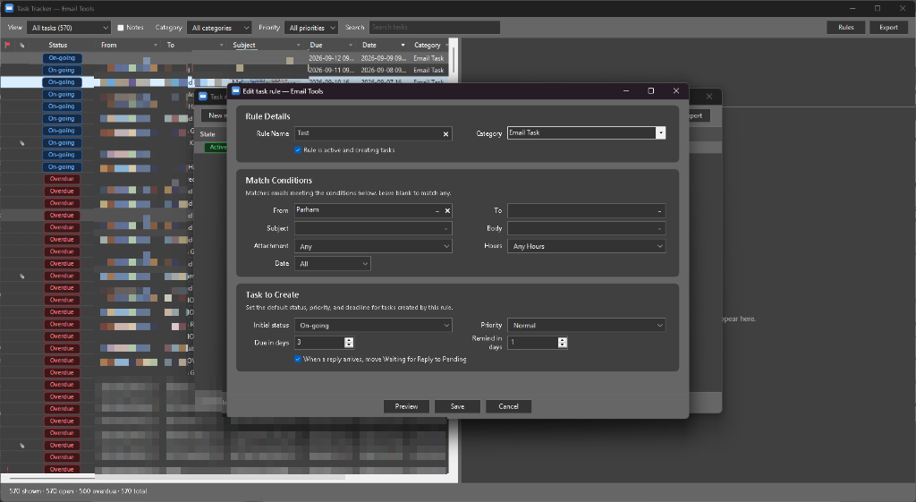The height and width of the screenshot is (502, 916).
Task: Click the red flag column header icon
Action: [x=7, y=45]
